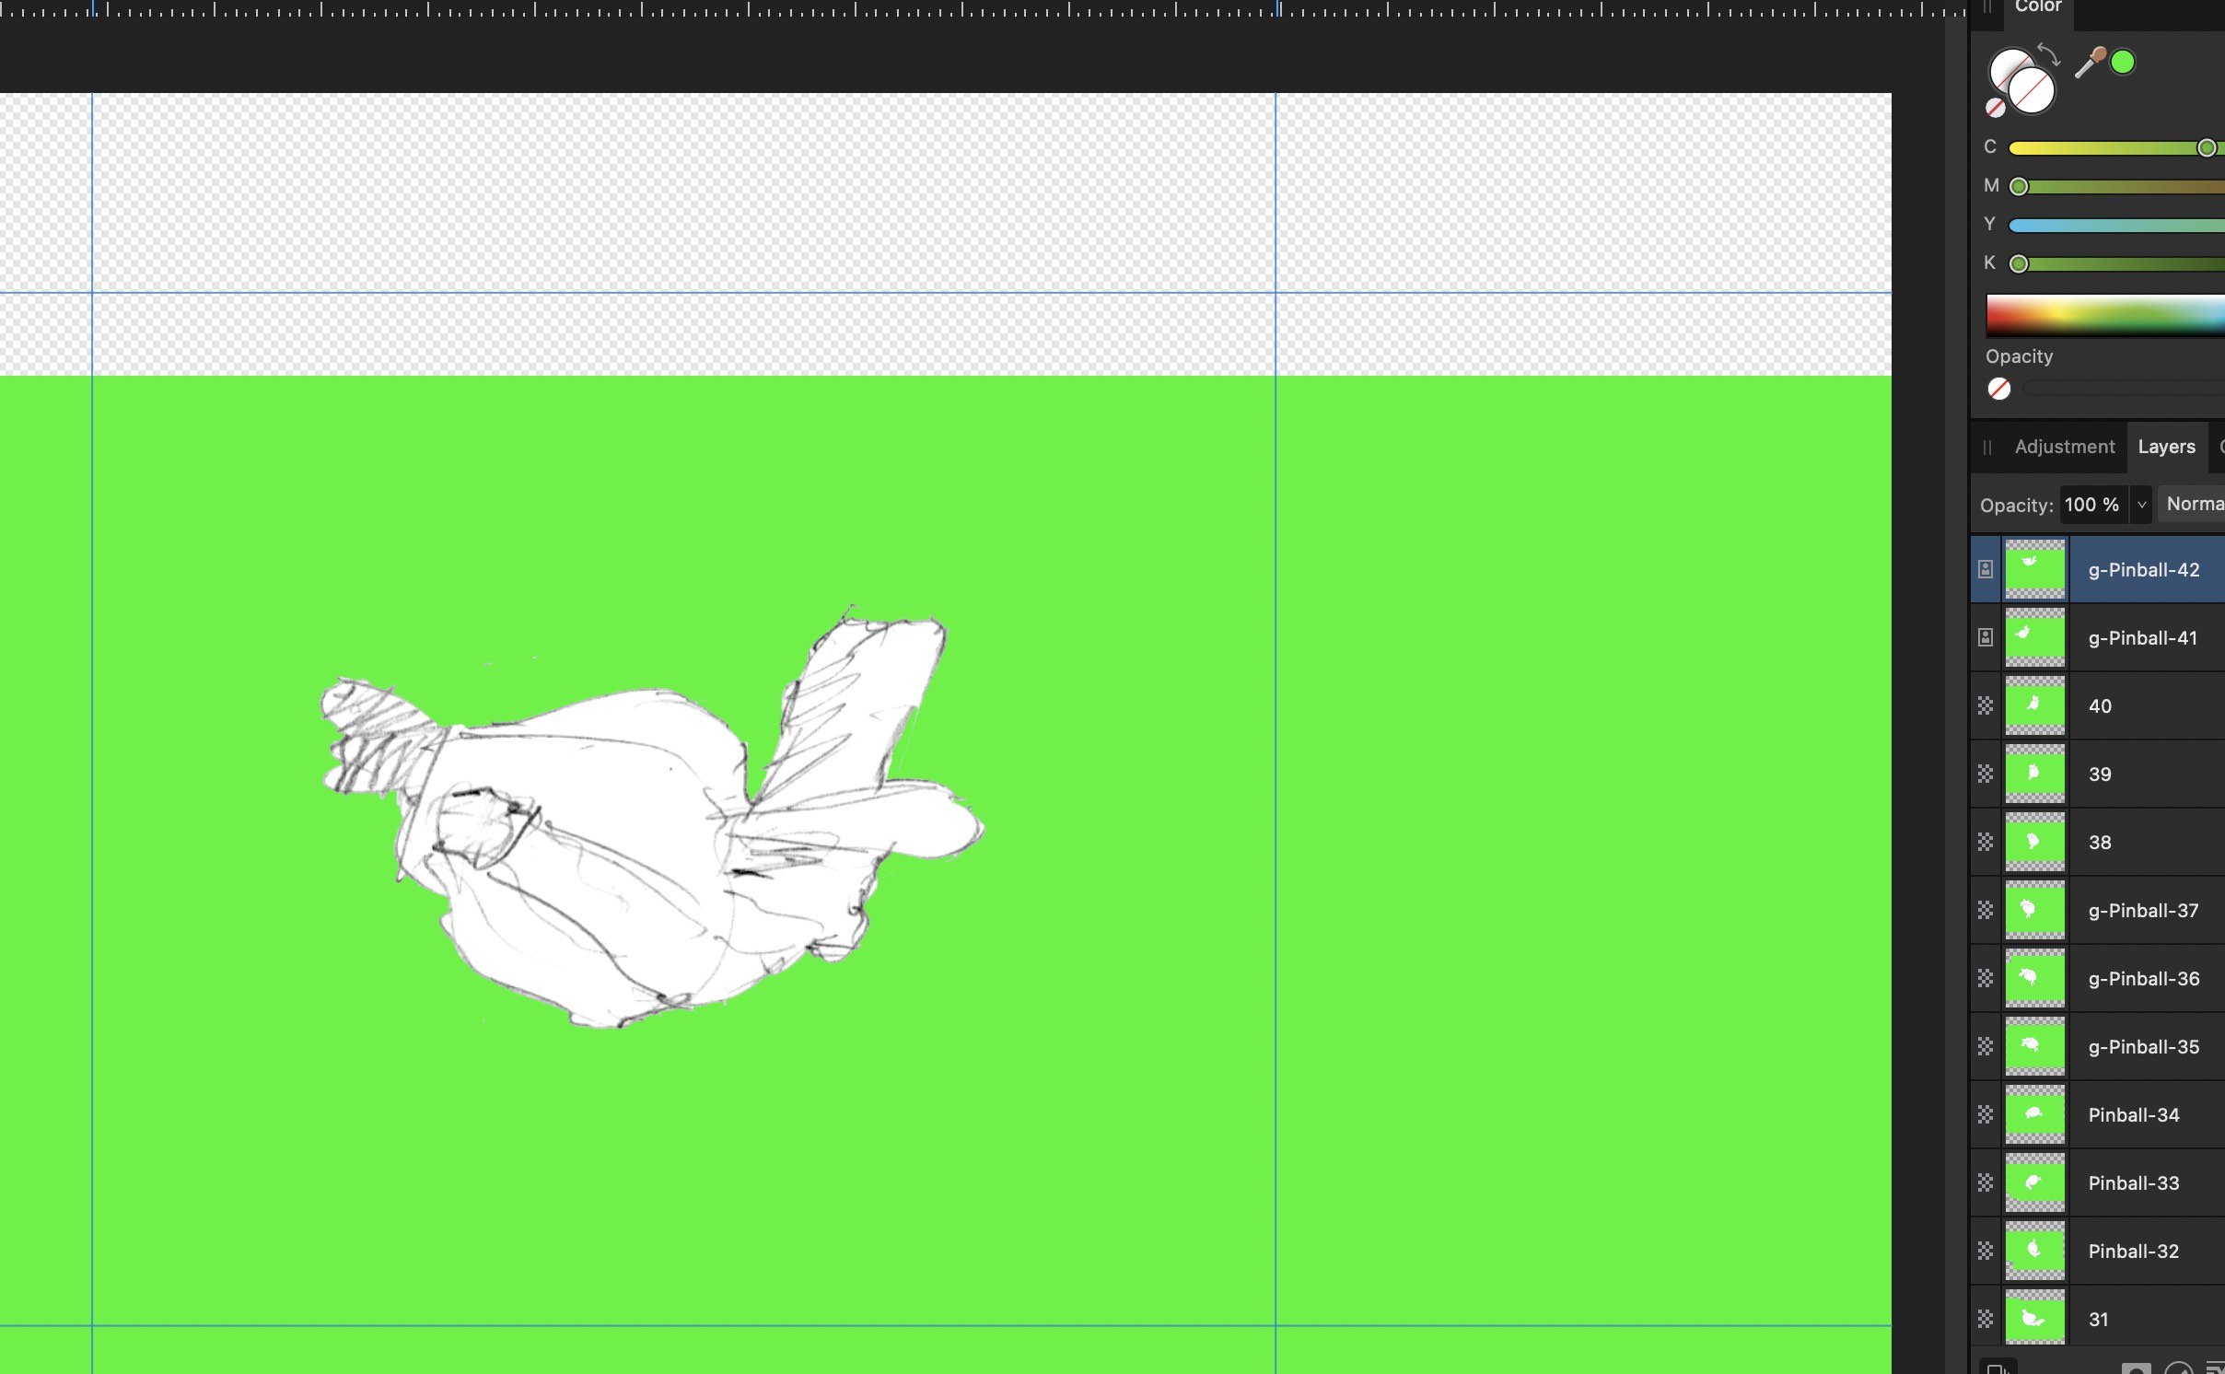Click the g-Pinball-41 layer type icon

coord(1986,638)
